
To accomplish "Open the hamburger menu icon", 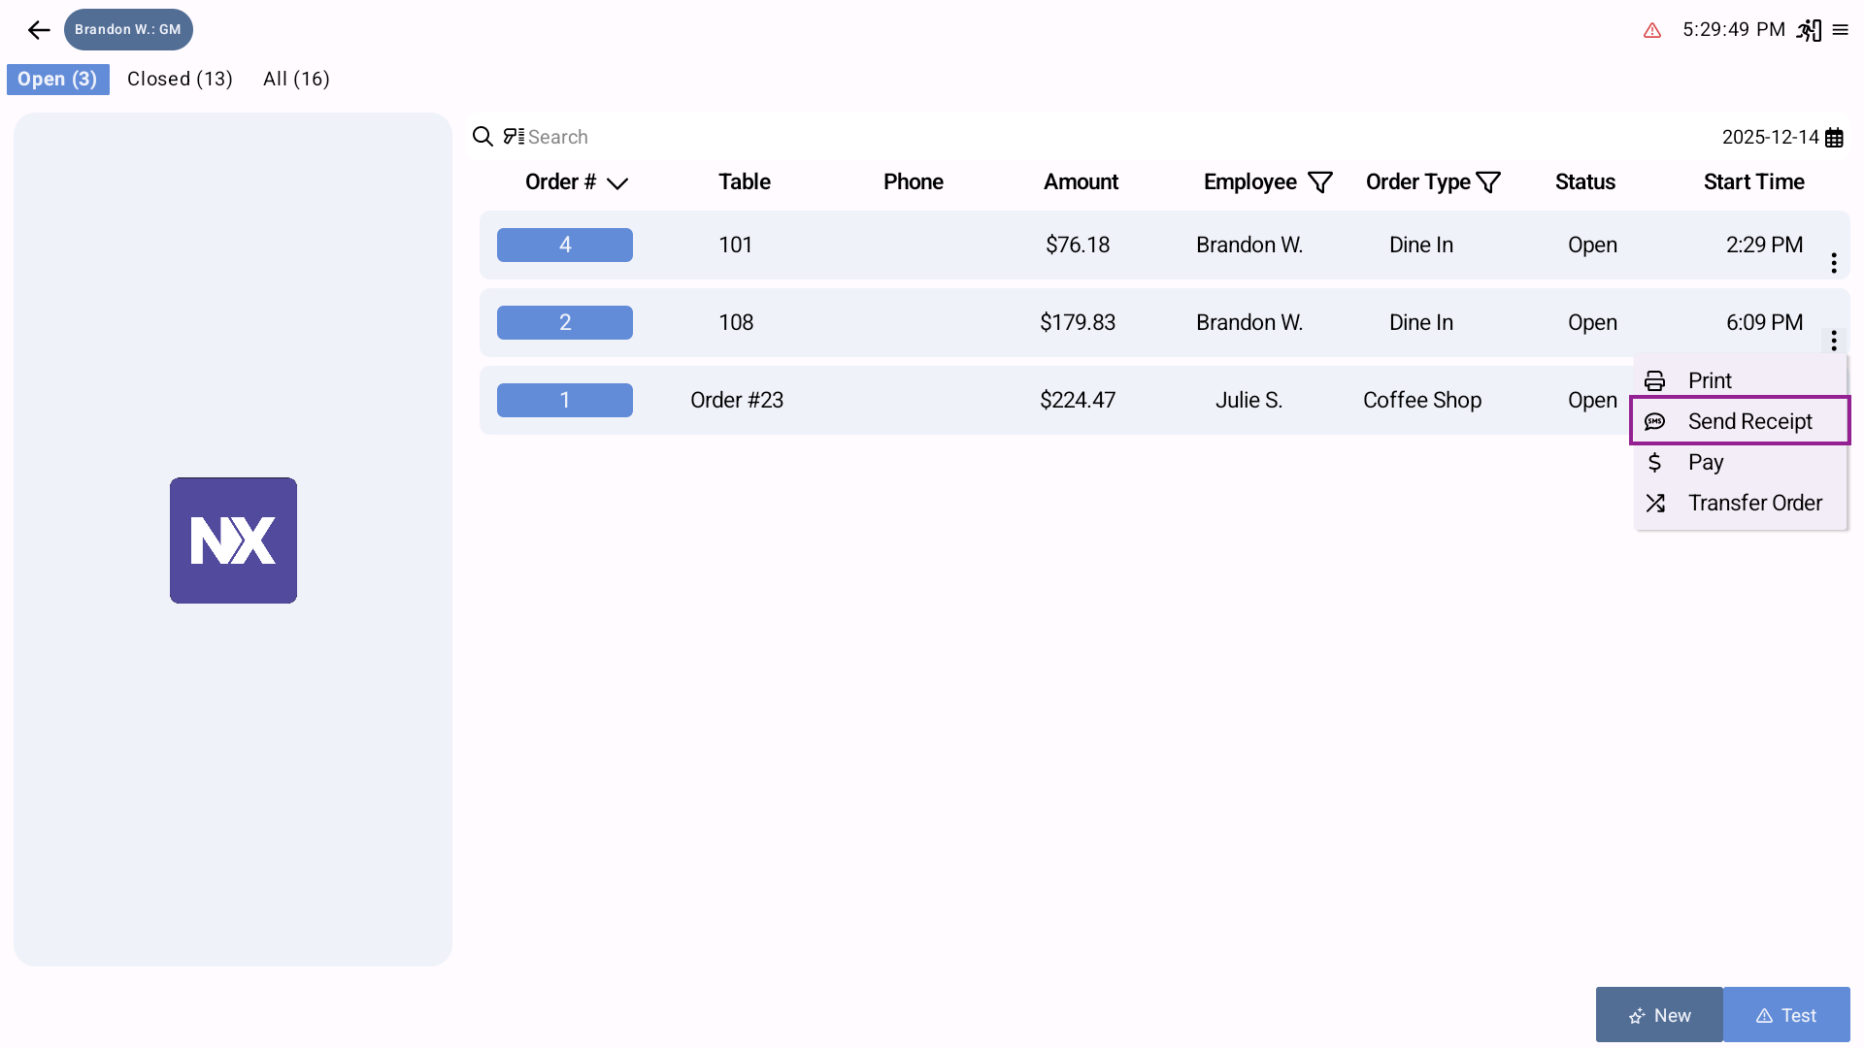I will 1841,30.
